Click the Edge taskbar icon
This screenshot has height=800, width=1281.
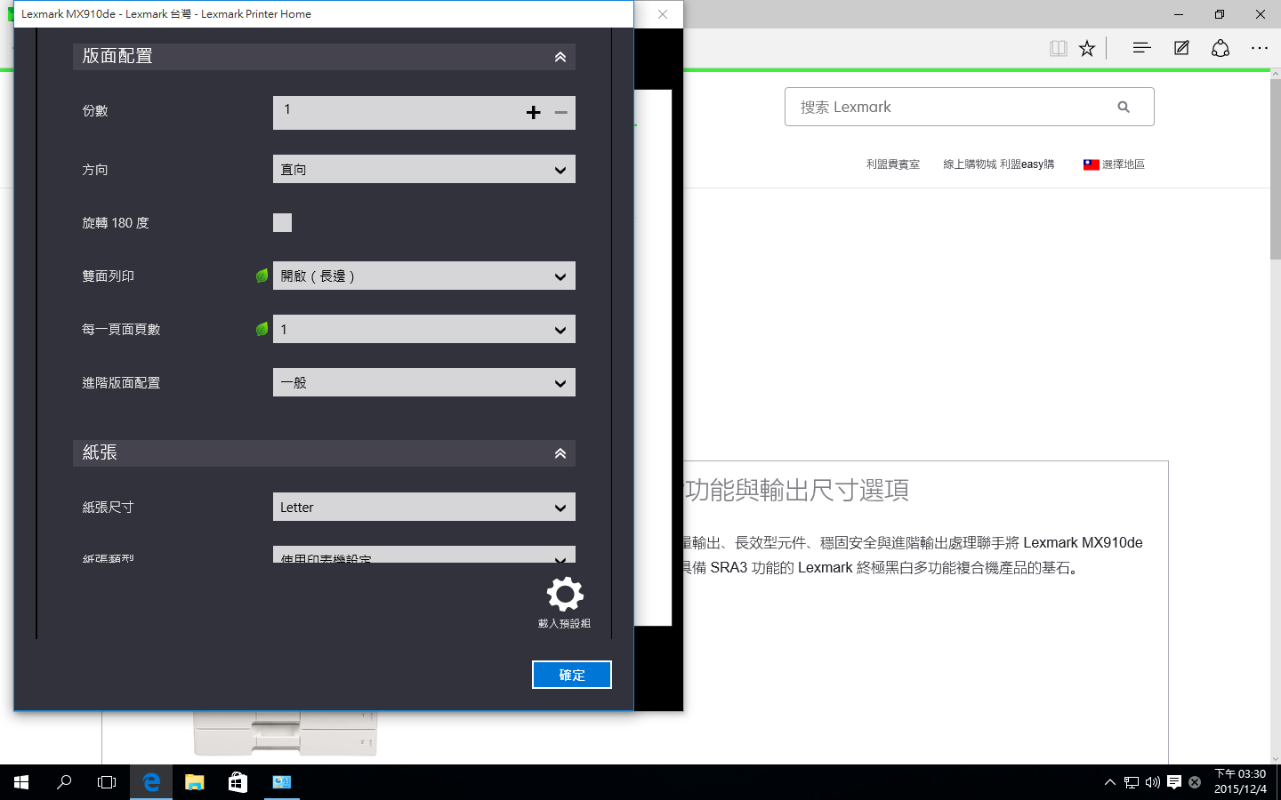(151, 782)
